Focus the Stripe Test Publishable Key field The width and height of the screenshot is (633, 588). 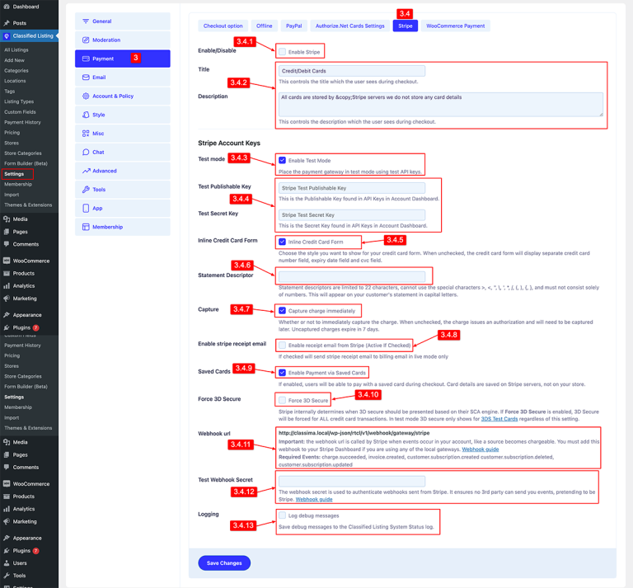pos(352,188)
